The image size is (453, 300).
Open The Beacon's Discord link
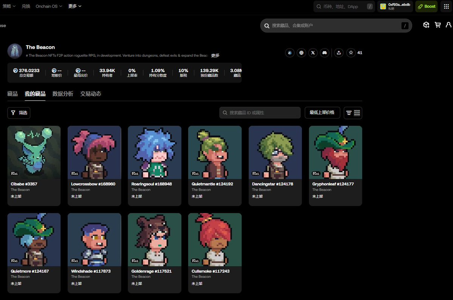(325, 52)
